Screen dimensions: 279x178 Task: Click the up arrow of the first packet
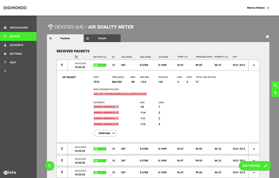[x=62, y=65]
